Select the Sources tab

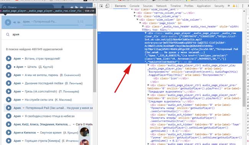(x=148, y=6)
